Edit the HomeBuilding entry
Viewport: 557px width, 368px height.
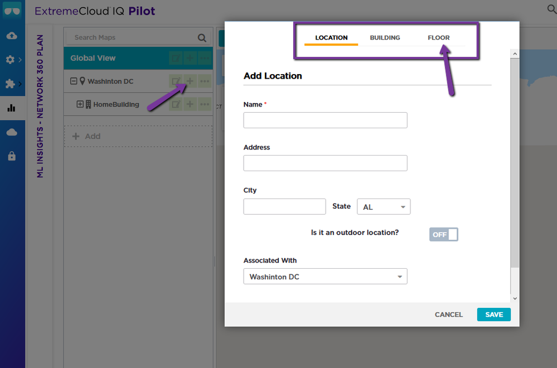[x=176, y=104]
